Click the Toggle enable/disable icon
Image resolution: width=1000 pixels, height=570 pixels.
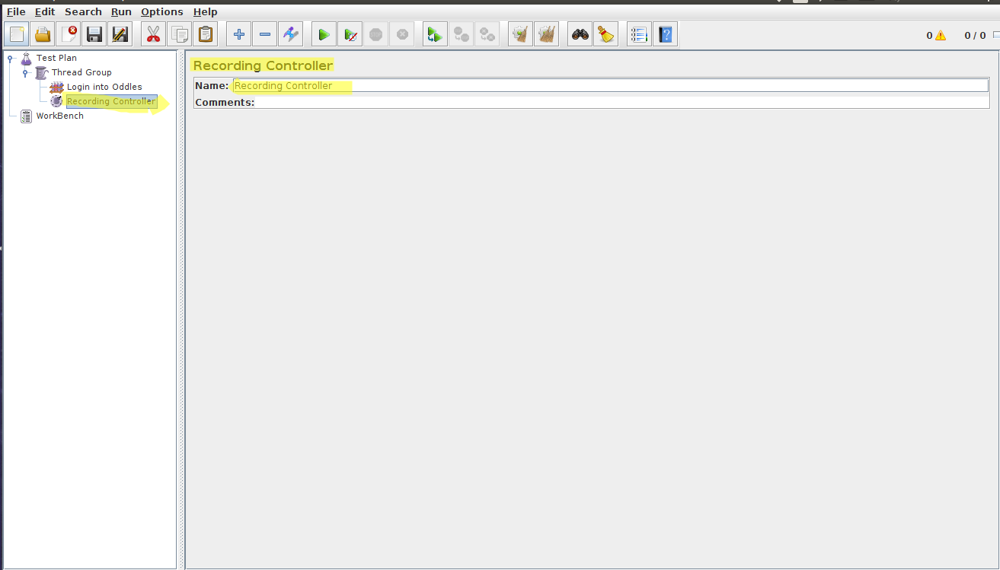(291, 34)
